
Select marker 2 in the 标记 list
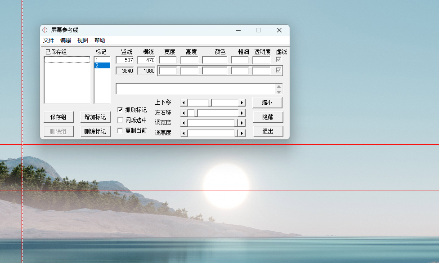[102, 66]
